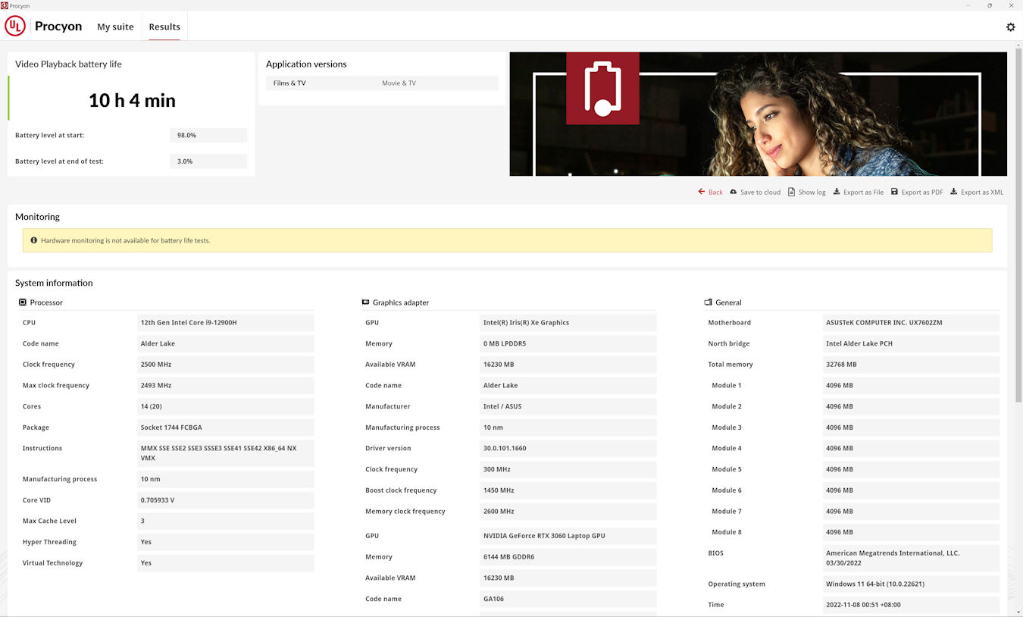
Task: Choose Export as XML
Action: point(982,193)
